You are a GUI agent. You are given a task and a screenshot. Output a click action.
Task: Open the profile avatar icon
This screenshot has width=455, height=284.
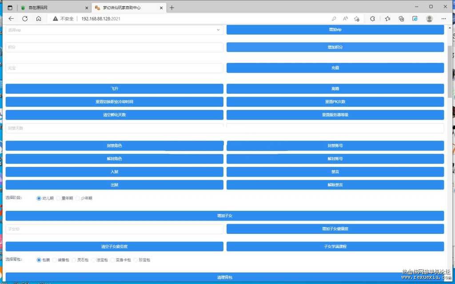point(429,19)
